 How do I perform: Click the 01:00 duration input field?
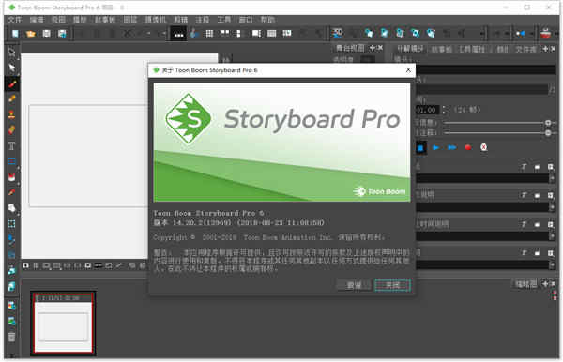(427, 110)
